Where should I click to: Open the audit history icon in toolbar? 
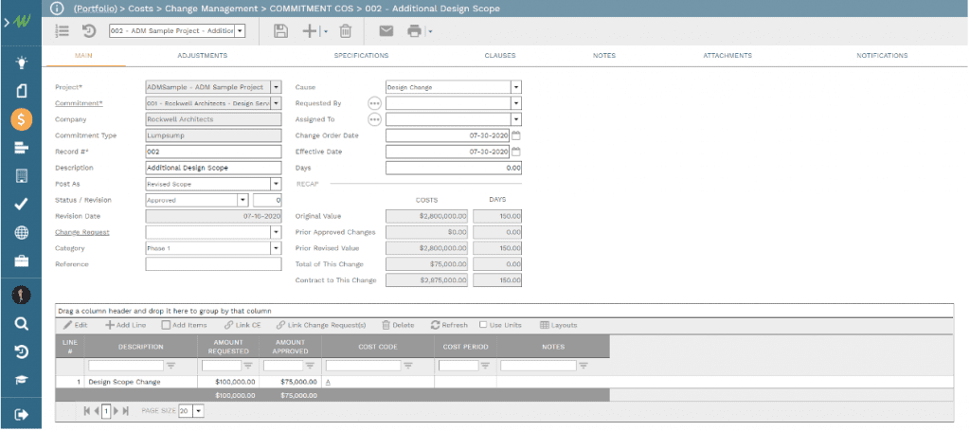pos(89,31)
